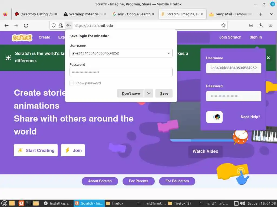Open the tracking protection shield icon

coord(54,26)
